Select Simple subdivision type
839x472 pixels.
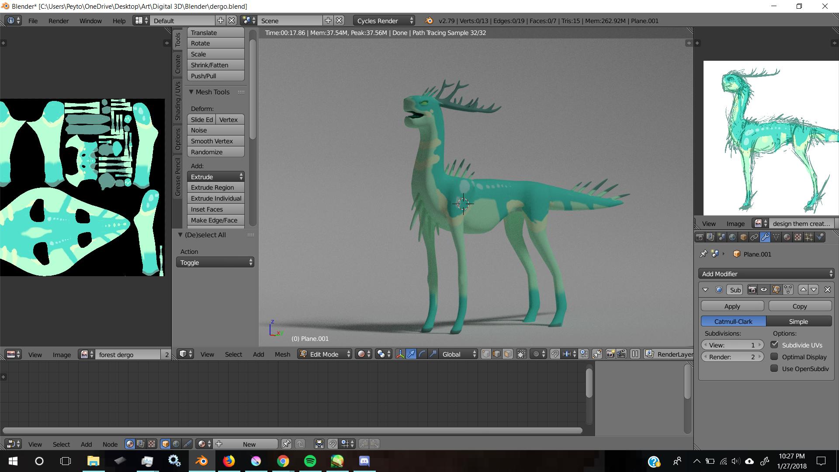pos(799,321)
